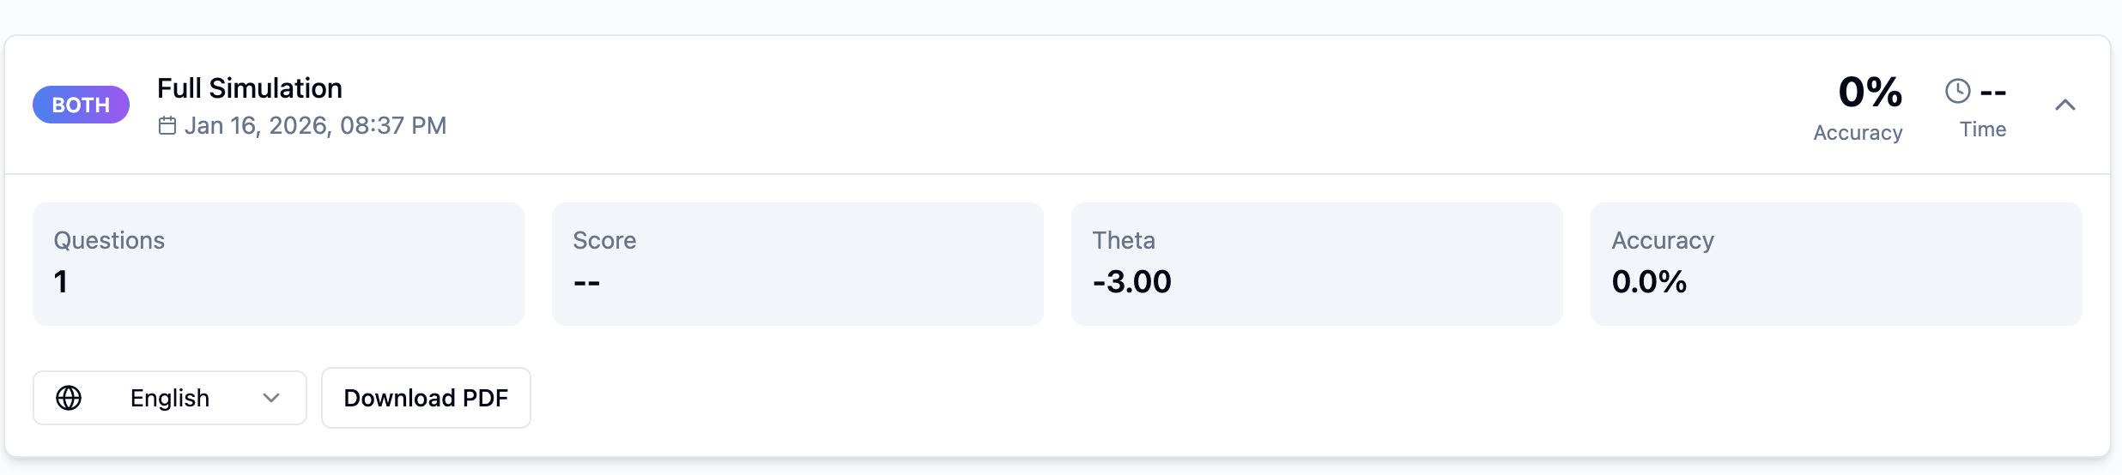
Task: Collapse the Full Simulation card chevron
Action: click(x=2064, y=105)
